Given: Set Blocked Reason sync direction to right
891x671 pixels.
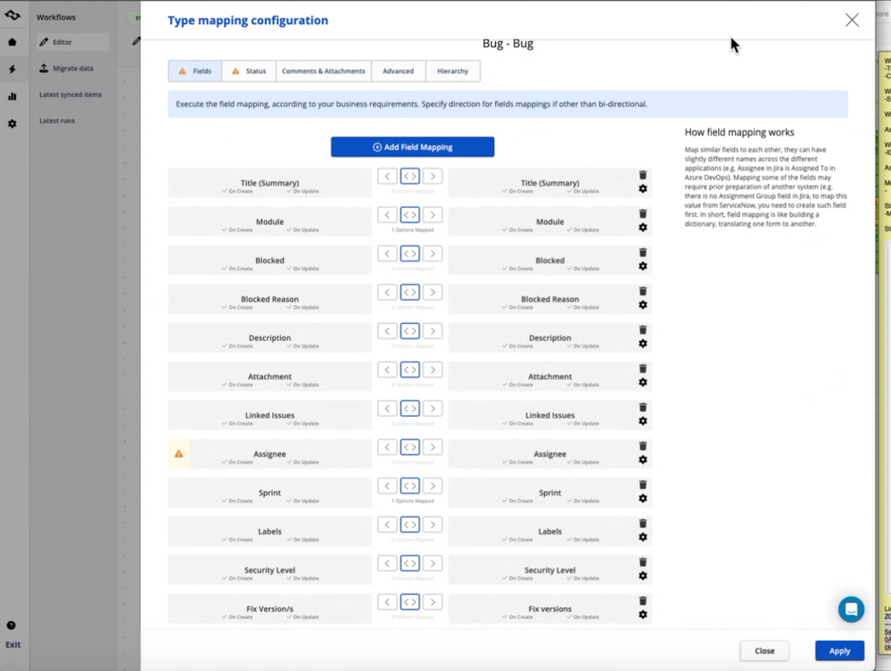Looking at the screenshot, I should [x=433, y=293].
